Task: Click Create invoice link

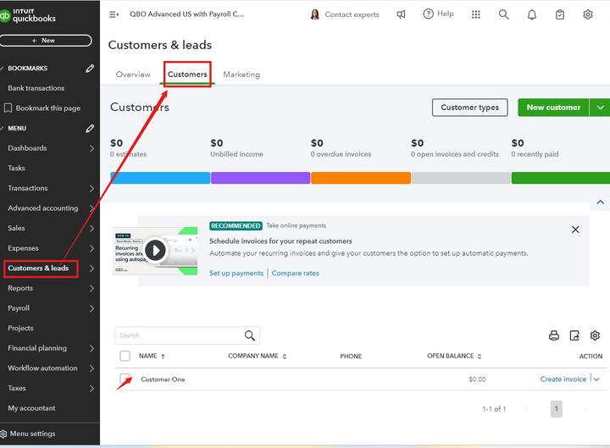Action: [563, 379]
